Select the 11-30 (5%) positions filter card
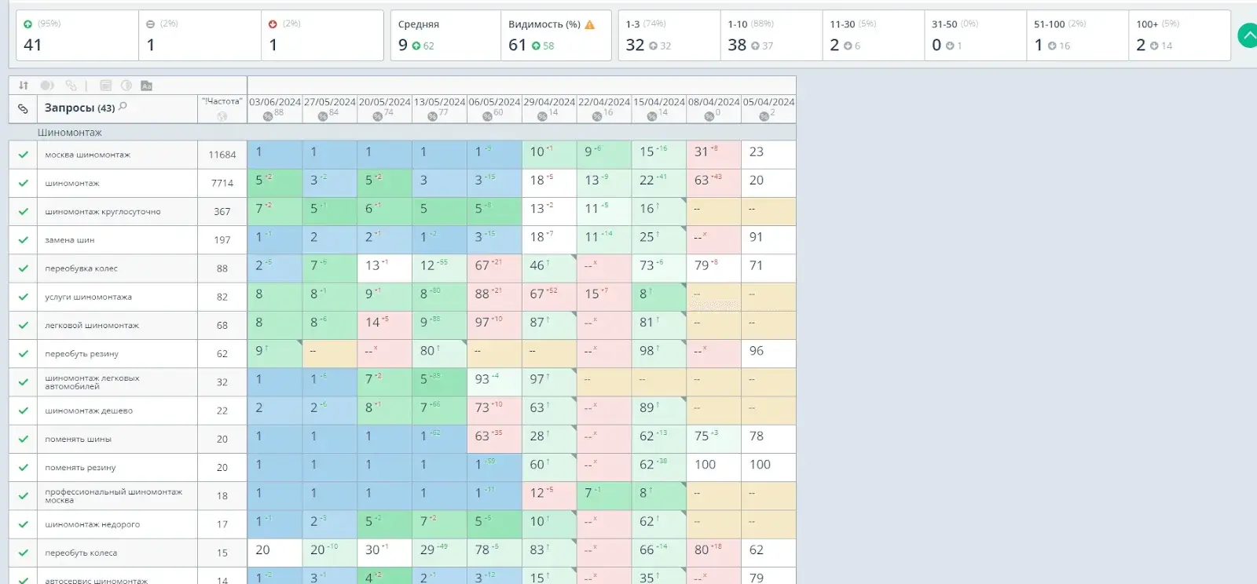Viewport: 1257px width, 584px height. coord(874,35)
